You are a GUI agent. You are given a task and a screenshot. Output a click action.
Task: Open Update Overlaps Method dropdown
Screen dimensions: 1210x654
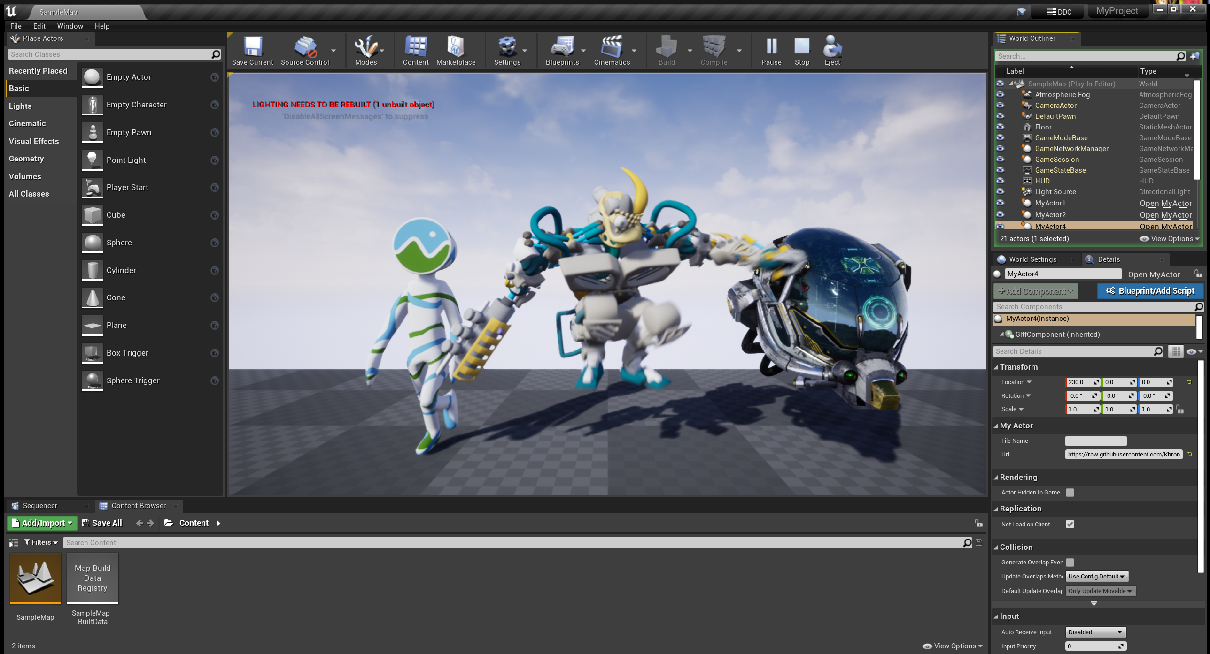[1096, 577]
